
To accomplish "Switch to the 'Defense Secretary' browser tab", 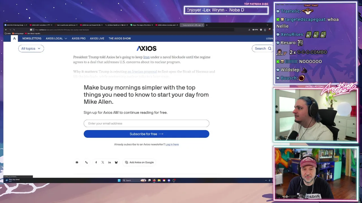I will coord(167,25).
